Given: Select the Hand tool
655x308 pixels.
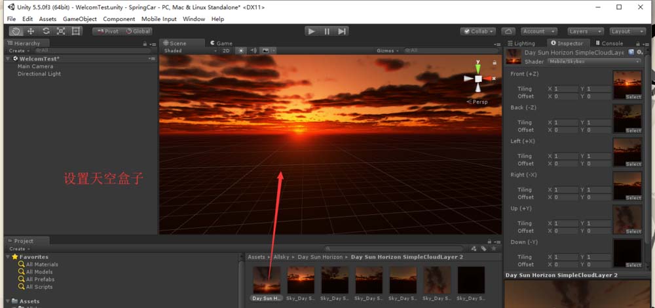Looking at the screenshot, I should coord(16,31).
